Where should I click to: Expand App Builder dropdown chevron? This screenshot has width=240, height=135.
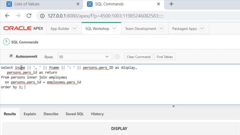[74, 28]
